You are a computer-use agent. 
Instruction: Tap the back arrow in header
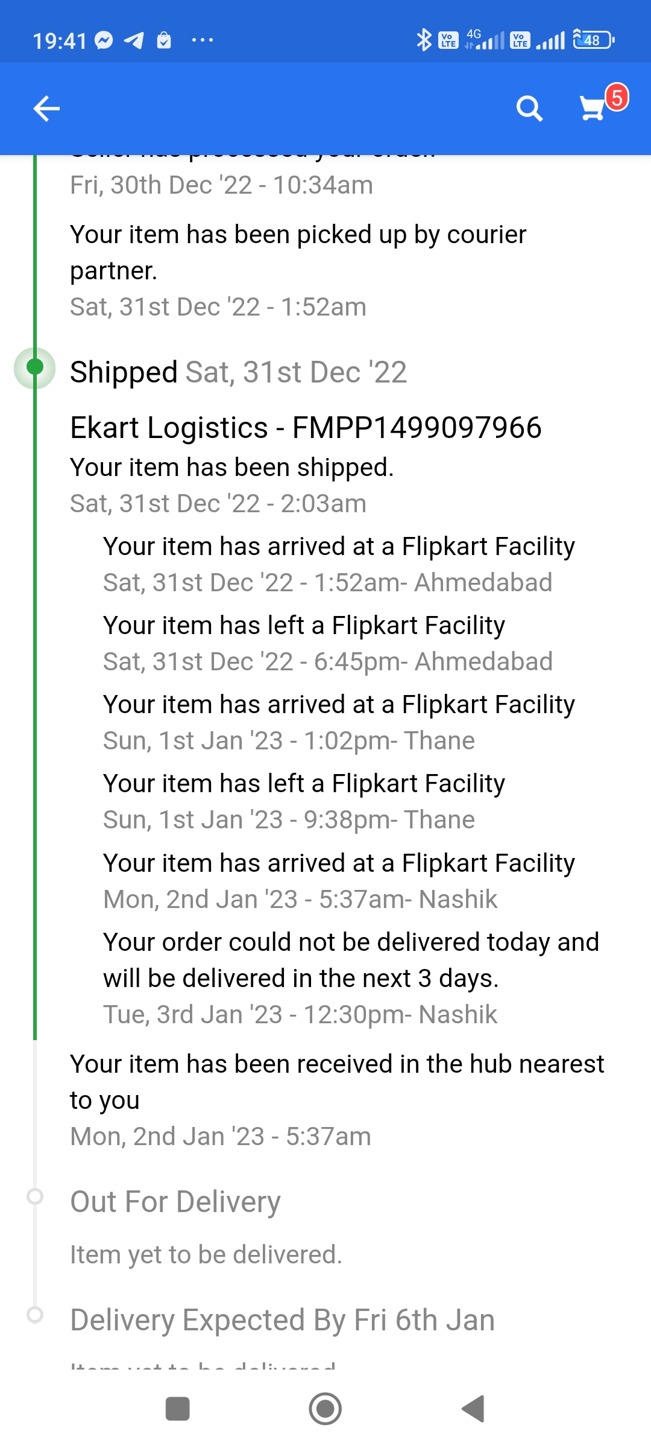click(x=46, y=109)
